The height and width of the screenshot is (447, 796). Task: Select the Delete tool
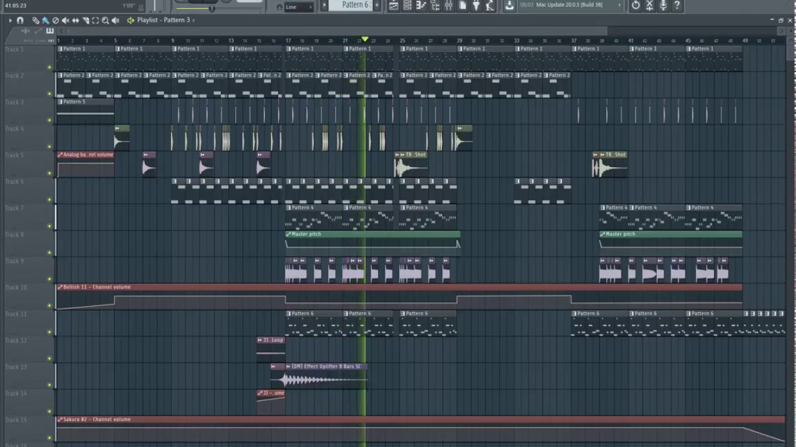55,20
